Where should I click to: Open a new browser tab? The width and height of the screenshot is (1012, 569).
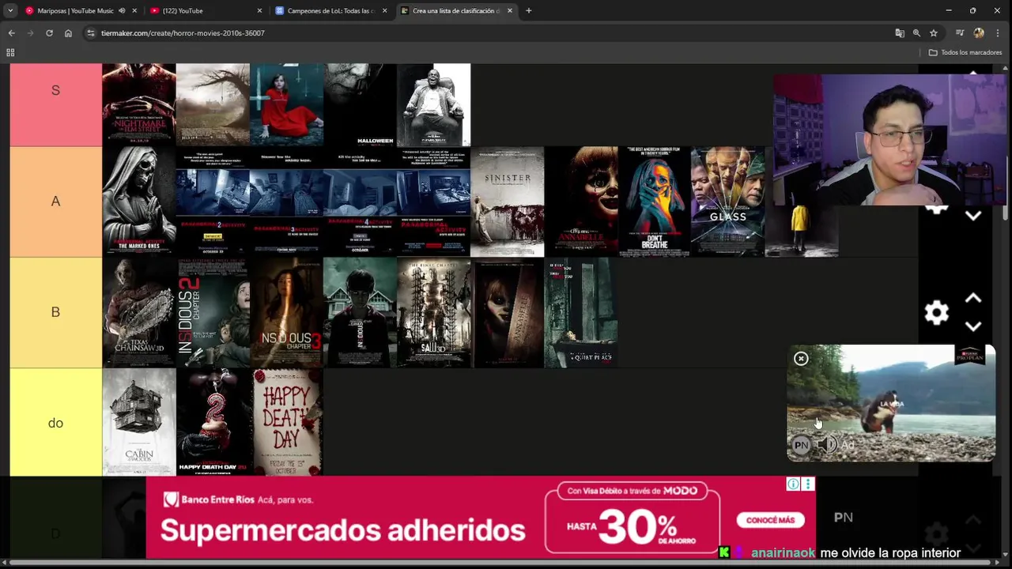point(528,11)
